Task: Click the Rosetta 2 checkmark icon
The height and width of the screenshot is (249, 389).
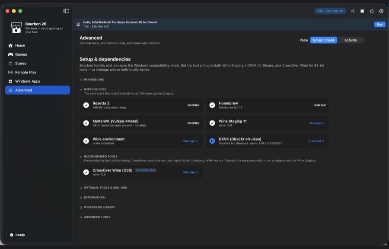Action: pyautogui.click(x=86, y=105)
